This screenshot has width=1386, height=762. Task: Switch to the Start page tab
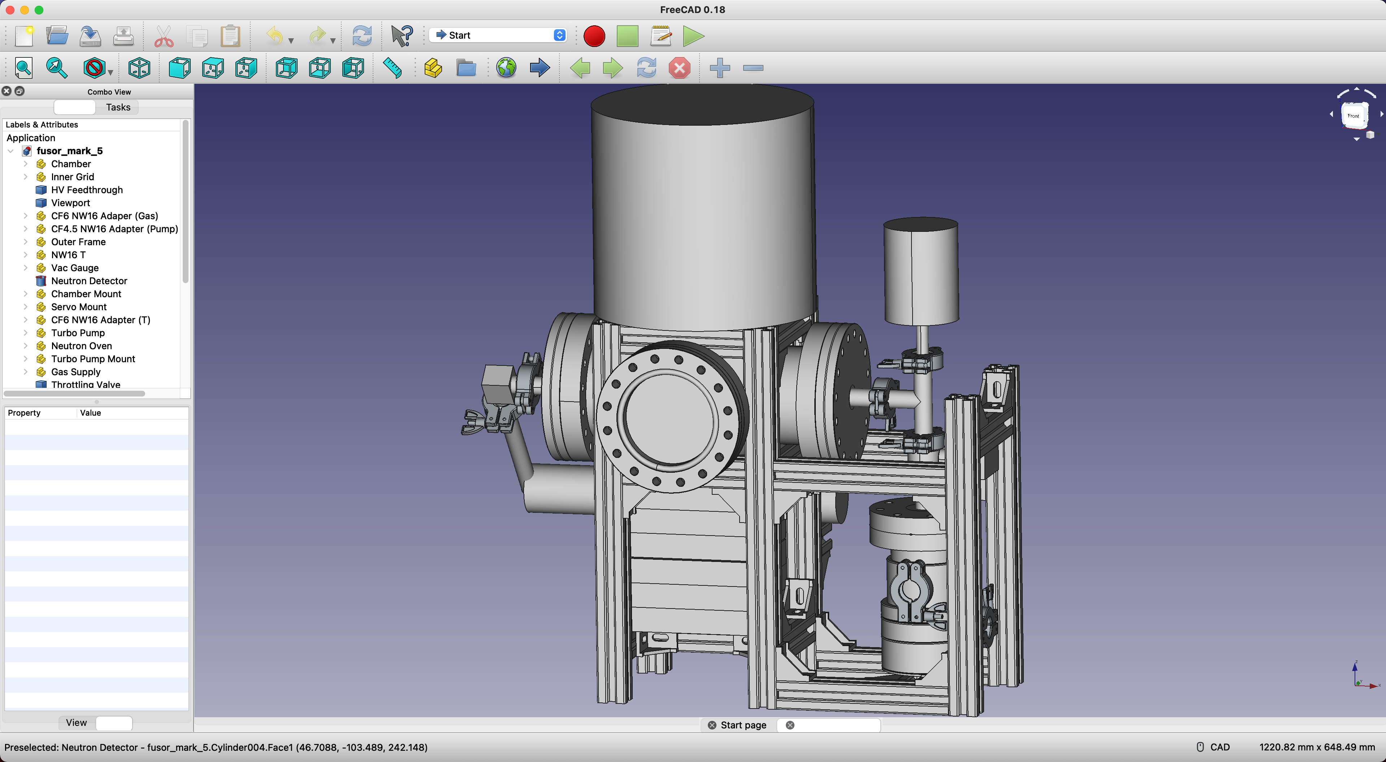[x=743, y=725]
